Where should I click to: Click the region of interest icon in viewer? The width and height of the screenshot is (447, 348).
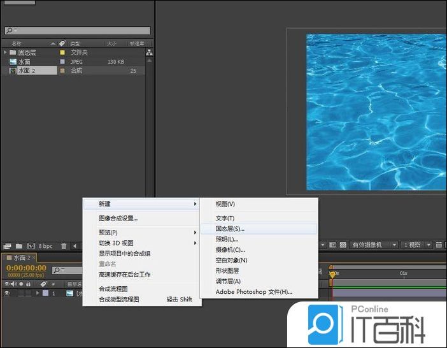[x=332, y=245]
